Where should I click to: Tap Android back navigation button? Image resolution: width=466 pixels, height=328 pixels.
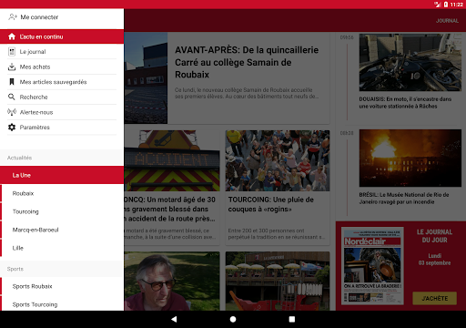coord(174,319)
